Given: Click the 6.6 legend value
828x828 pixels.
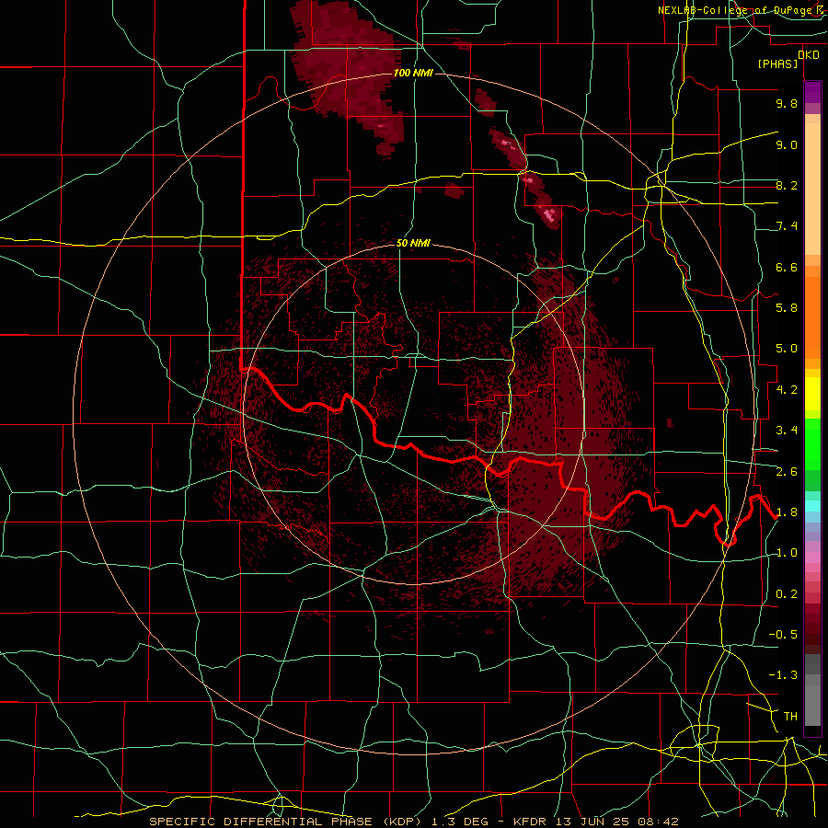Looking at the screenshot, I should [787, 267].
